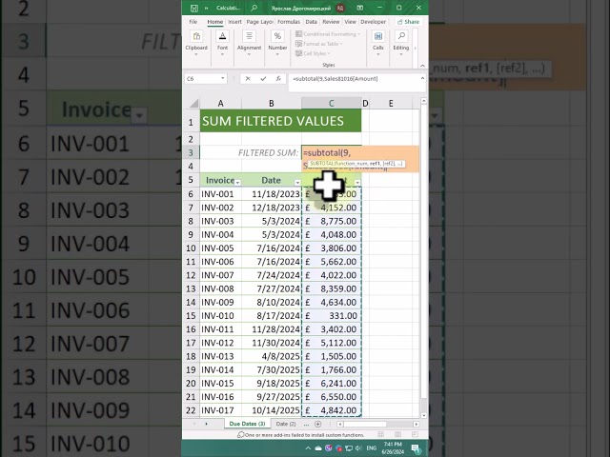Click the Share button

pyautogui.click(x=409, y=22)
